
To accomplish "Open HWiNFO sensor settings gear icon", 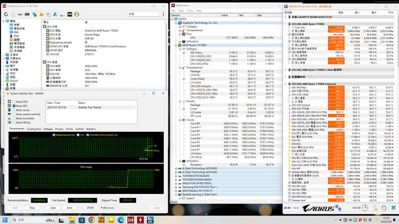I will coord(384,208).
